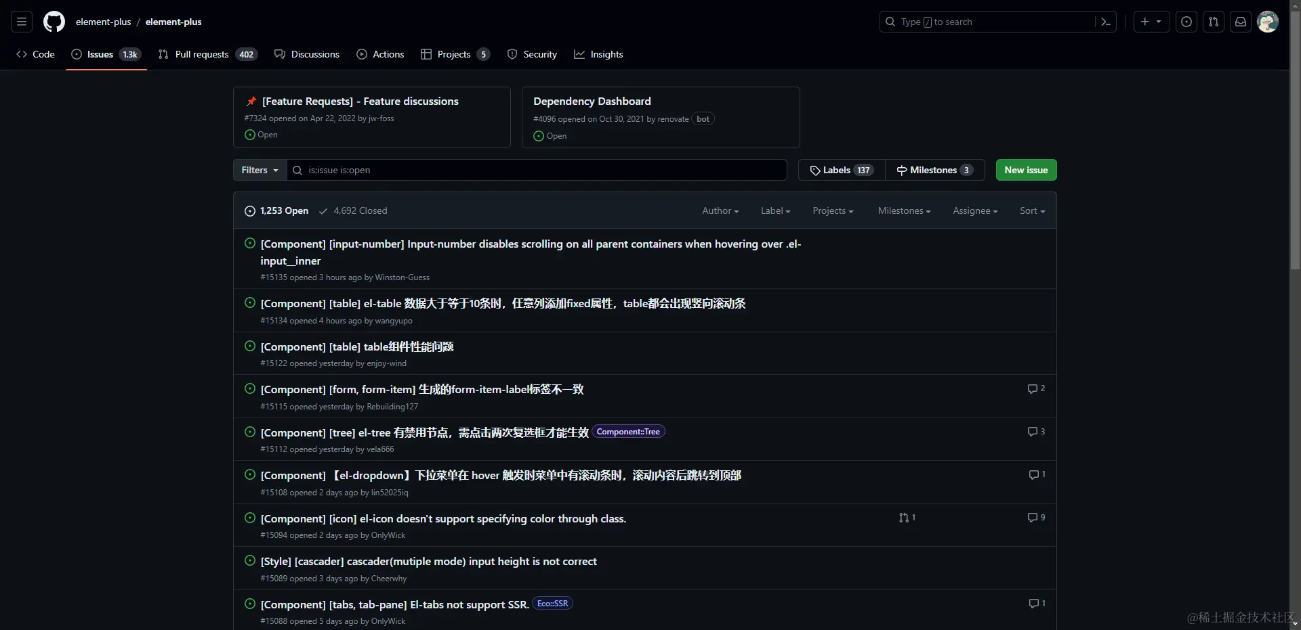Click the Eco::SSR label
The image size is (1301, 630).
click(553, 604)
